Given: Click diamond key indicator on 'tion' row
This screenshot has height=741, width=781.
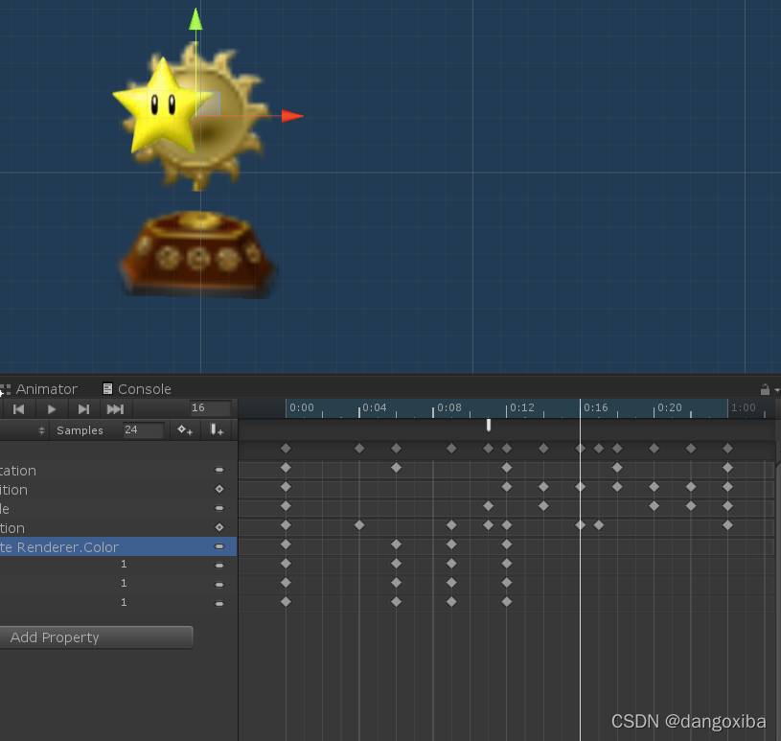Looking at the screenshot, I should pyautogui.click(x=219, y=527).
